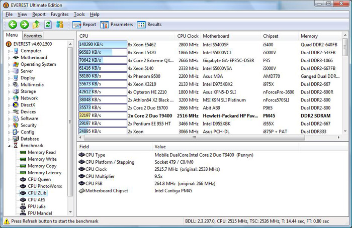352x228 pixels.
Task: Select the Network icon in tree
Action: [x=16, y=98]
